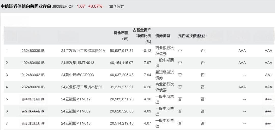
Task: Click row number 1 cell
Action: [7, 51]
